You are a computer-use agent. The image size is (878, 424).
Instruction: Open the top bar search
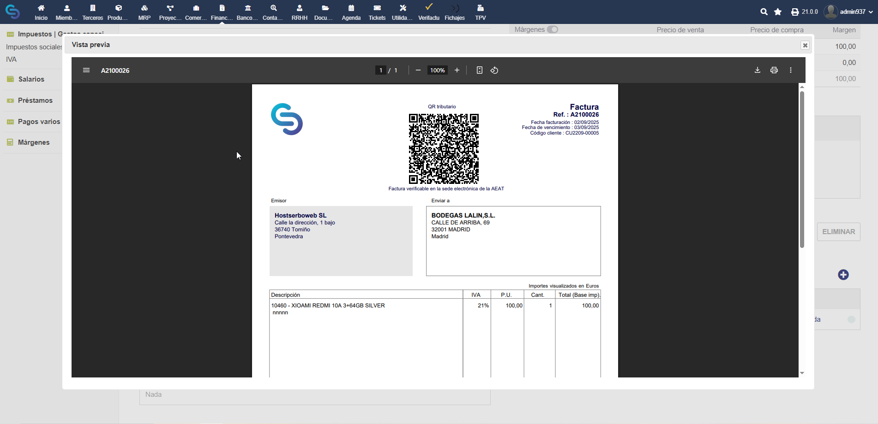764,12
